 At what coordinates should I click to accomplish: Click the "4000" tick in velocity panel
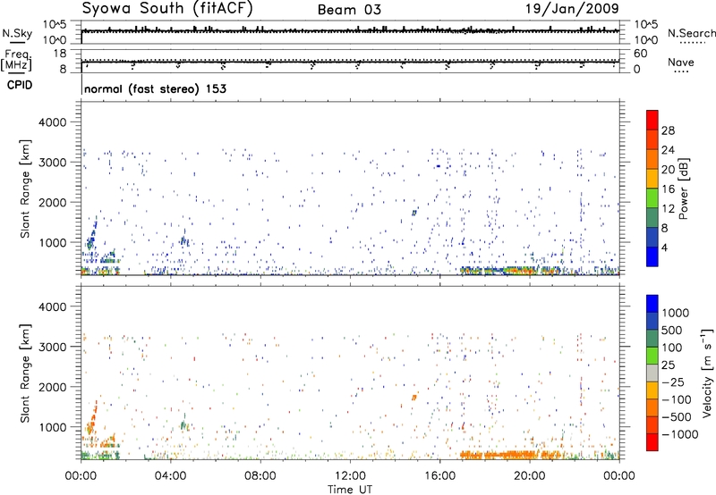52,306
